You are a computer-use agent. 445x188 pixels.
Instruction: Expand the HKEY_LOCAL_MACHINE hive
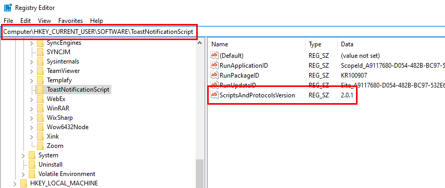click(15, 183)
